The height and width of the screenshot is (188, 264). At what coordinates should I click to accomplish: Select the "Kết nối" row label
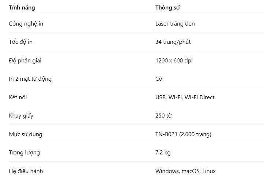18,97
